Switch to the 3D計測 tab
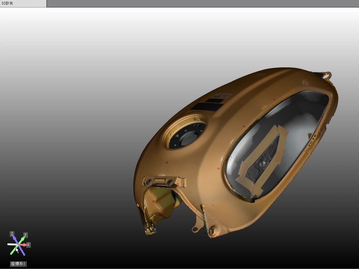Viewport: 359px width, 269px height. [x=23, y=4]
